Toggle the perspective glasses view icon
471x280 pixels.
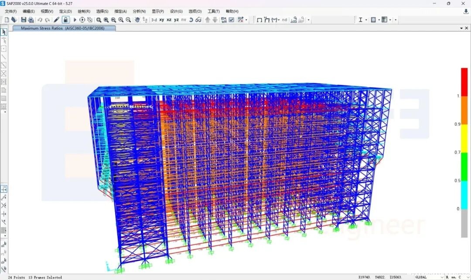198,20
